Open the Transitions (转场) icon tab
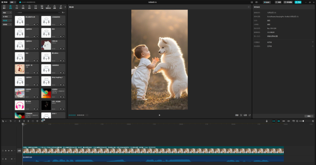 36,6
